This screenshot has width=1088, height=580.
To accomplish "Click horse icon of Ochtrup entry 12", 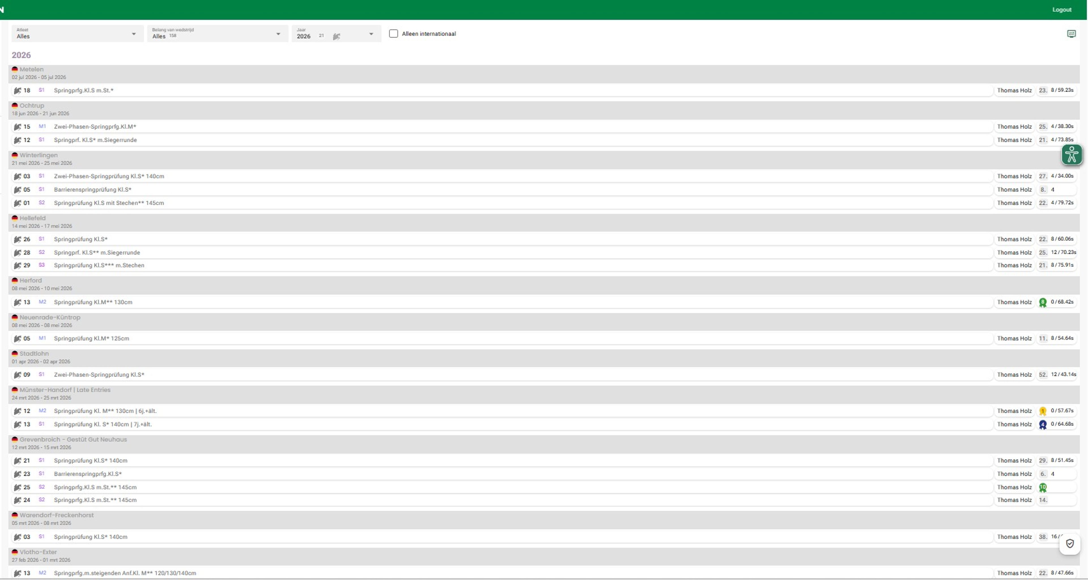I will tap(17, 140).
